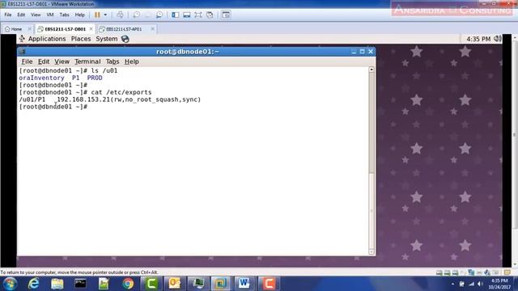The image size is (518, 291).
Task: Click the 'oraInventory' directory name in output
Action: point(41,78)
